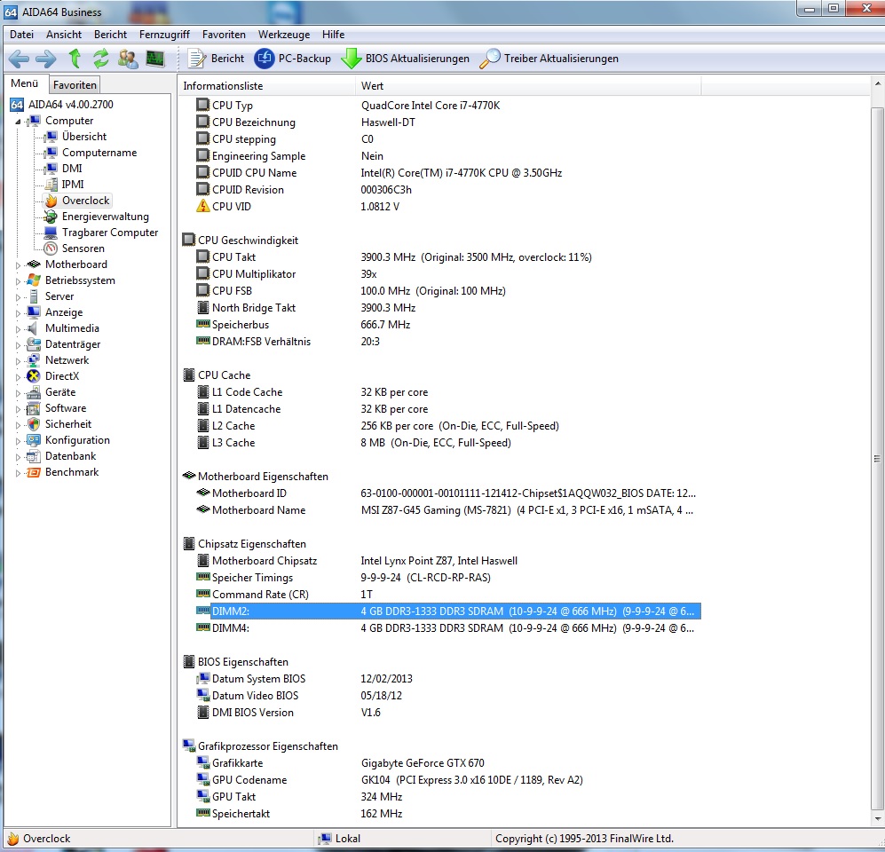Click the Sicherheit shield icon
Screen dimensions: 885x852
click(34, 423)
